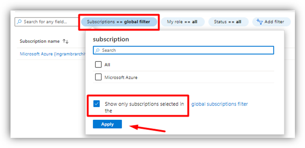Open the global subscriptions filter link
The width and height of the screenshot is (305, 148).
coord(220,104)
